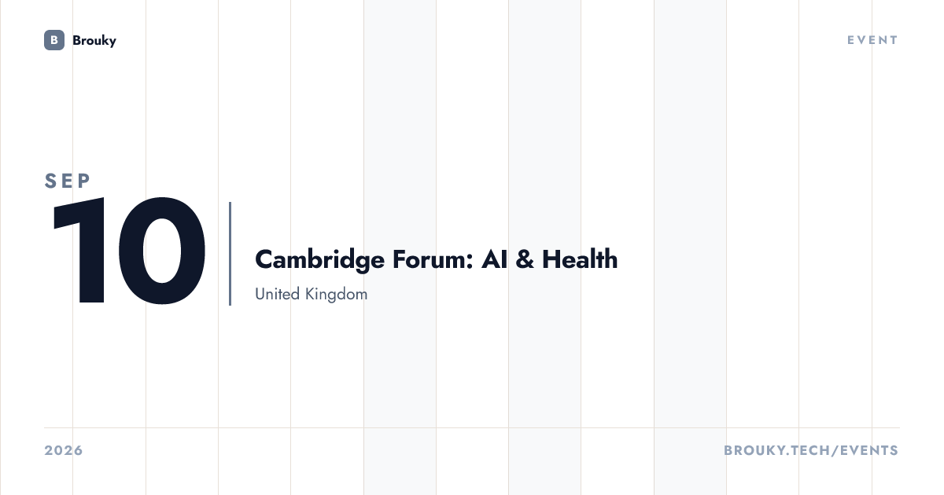Open the BROUKY.TECH/EVENTS link
Viewport: 944px width, 495px height.
[x=811, y=450]
